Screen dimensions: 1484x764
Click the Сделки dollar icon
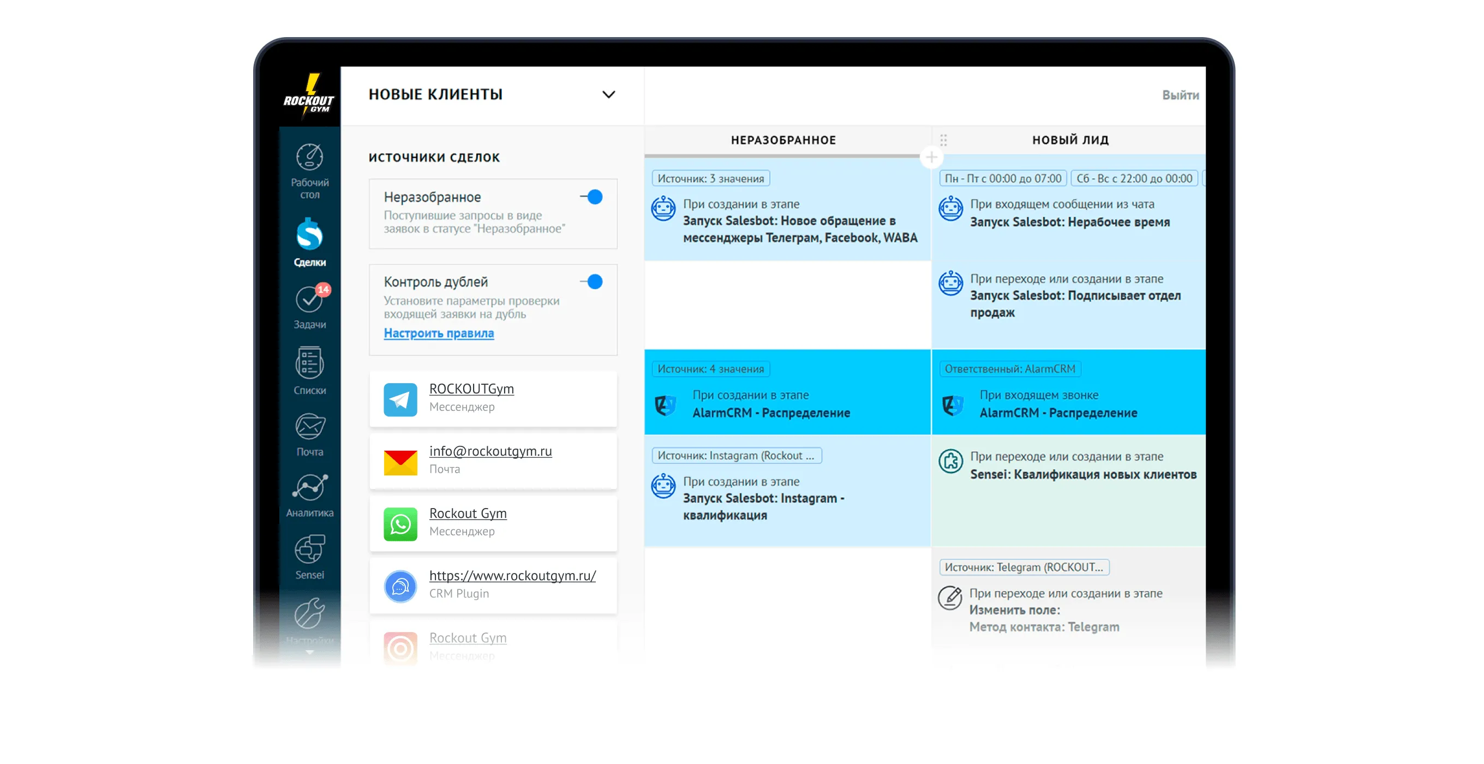pyautogui.click(x=309, y=235)
